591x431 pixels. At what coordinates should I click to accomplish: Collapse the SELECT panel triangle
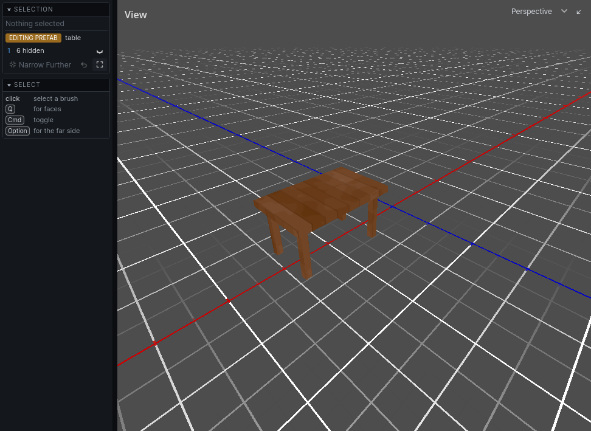pyautogui.click(x=9, y=84)
